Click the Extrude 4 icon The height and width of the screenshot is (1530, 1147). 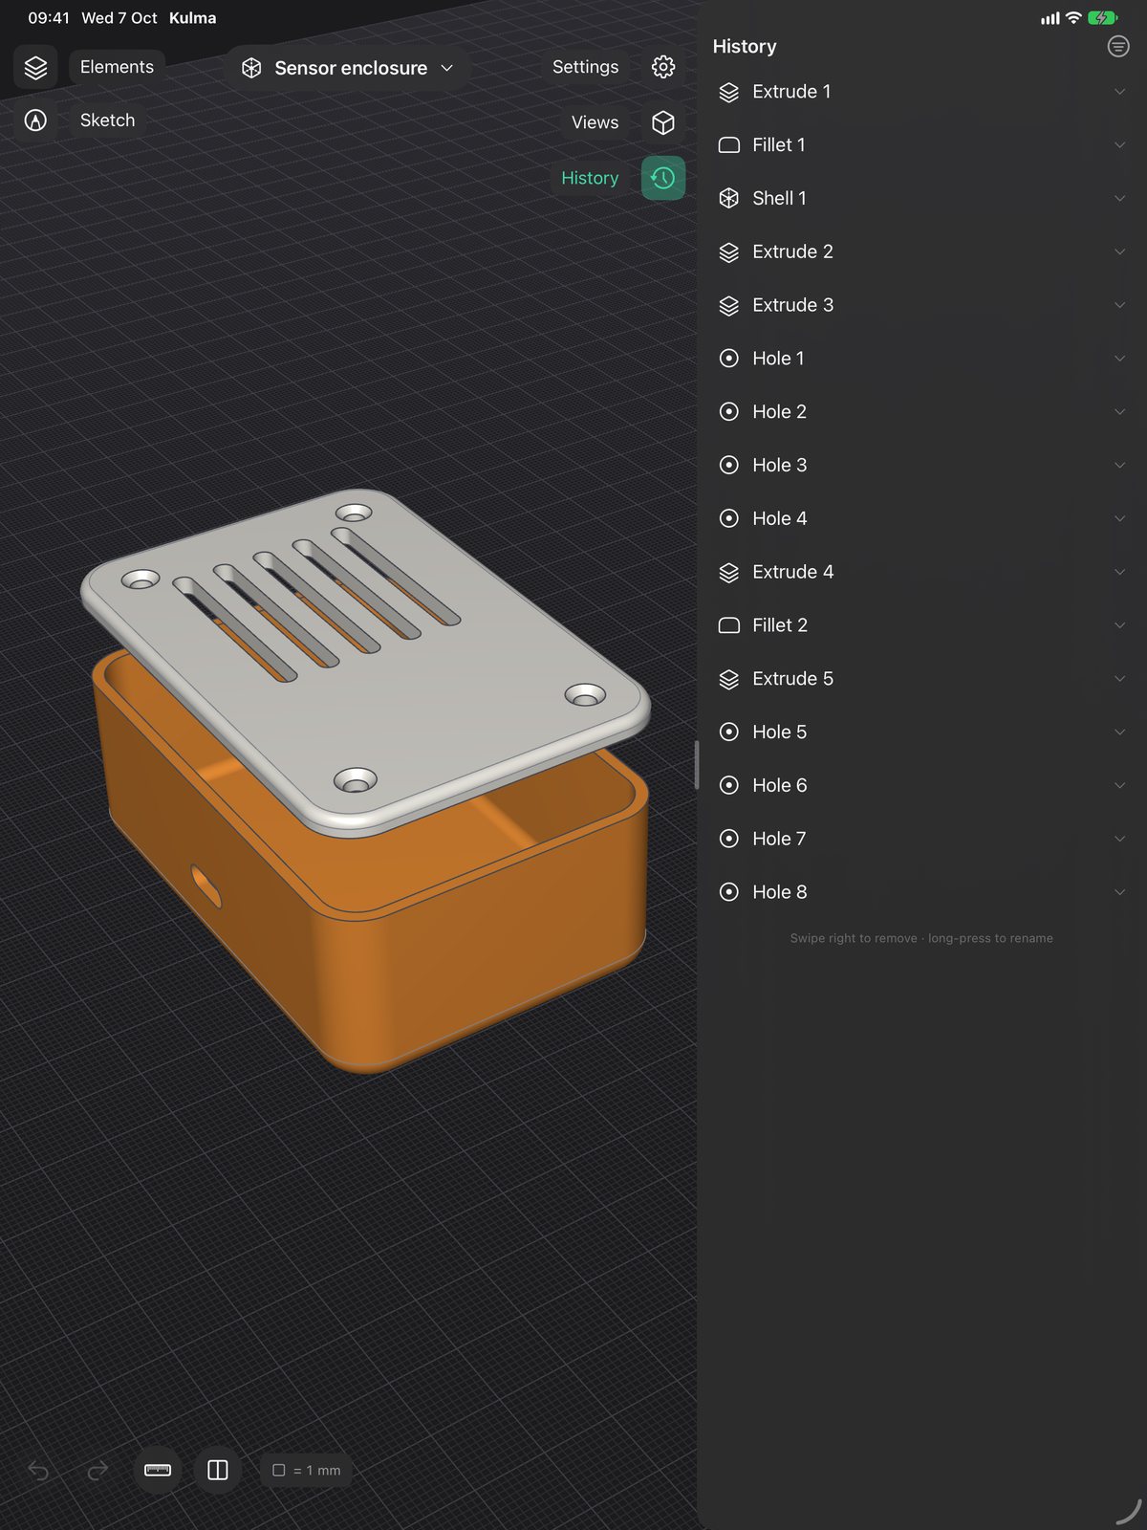coord(729,572)
